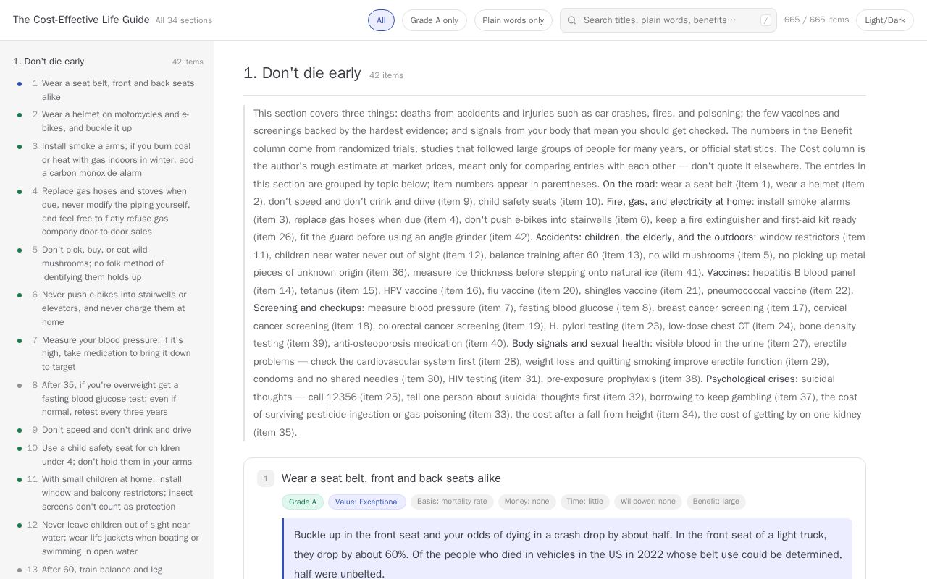Screen dimensions: 927x579
Task: Open sidebar item 7 Measure your blood pressure
Action: (108, 353)
